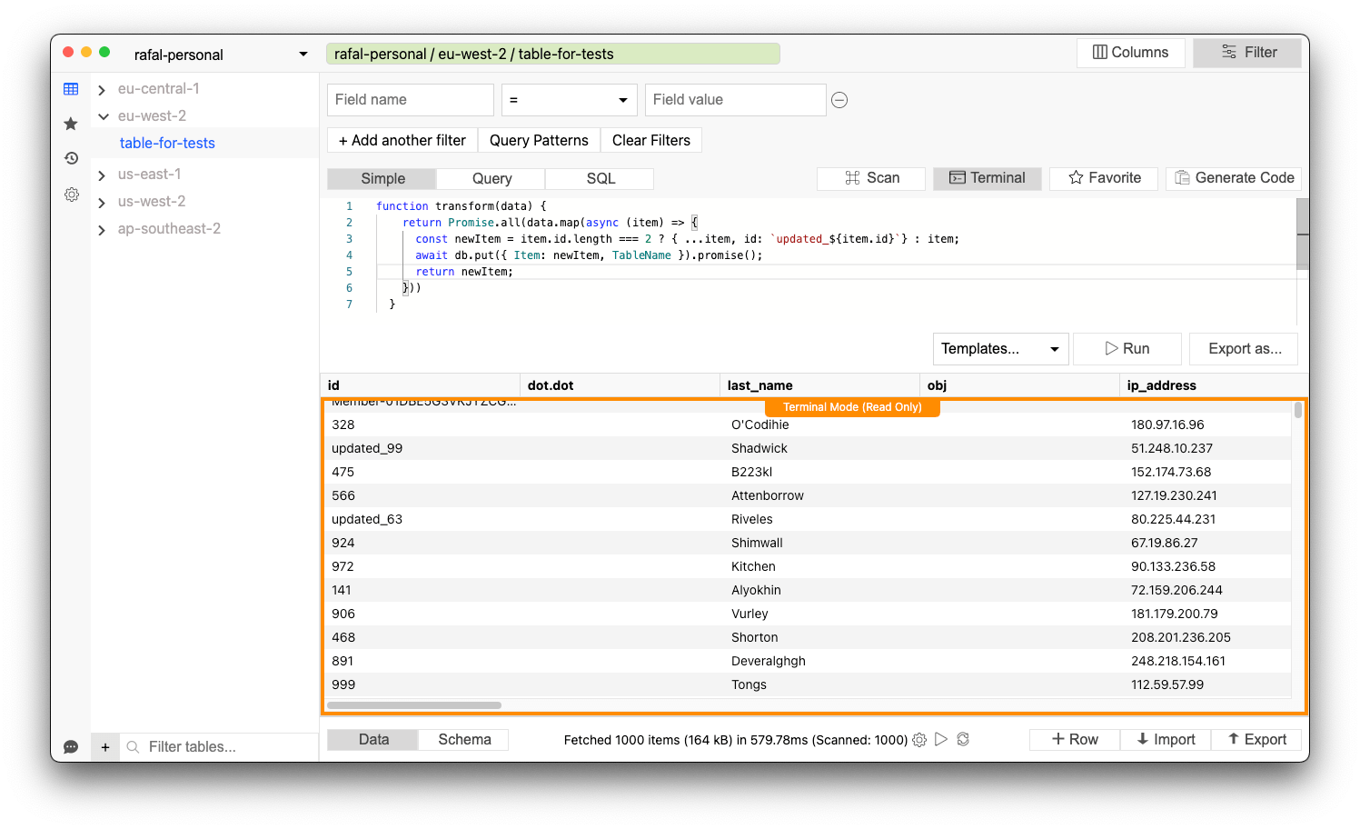The height and width of the screenshot is (829, 1360).
Task: Click Add another filter
Action: pyautogui.click(x=402, y=140)
